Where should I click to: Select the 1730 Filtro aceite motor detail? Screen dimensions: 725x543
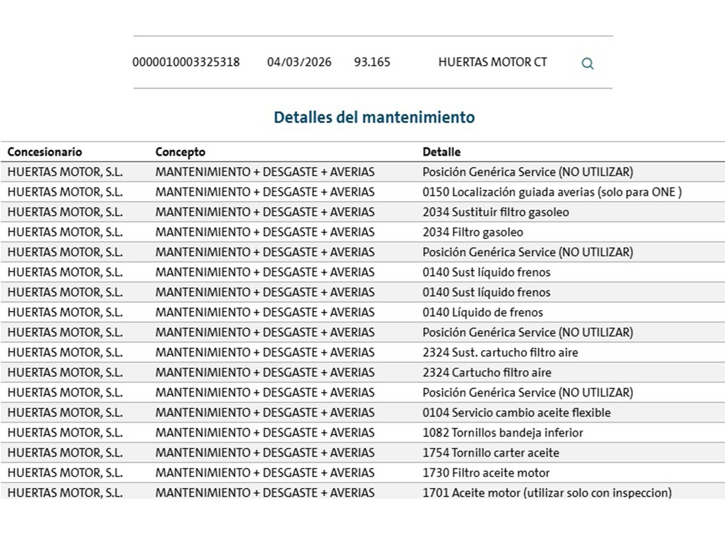click(486, 473)
